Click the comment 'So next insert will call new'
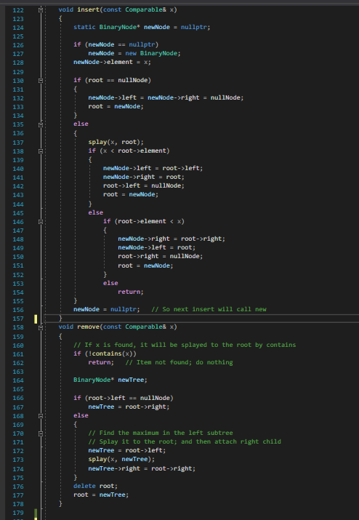This screenshot has height=520, width=359. pyautogui.click(x=209, y=309)
